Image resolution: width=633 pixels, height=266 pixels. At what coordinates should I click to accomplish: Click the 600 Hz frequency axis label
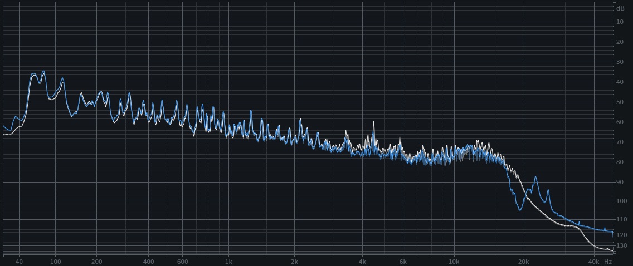coord(182,262)
